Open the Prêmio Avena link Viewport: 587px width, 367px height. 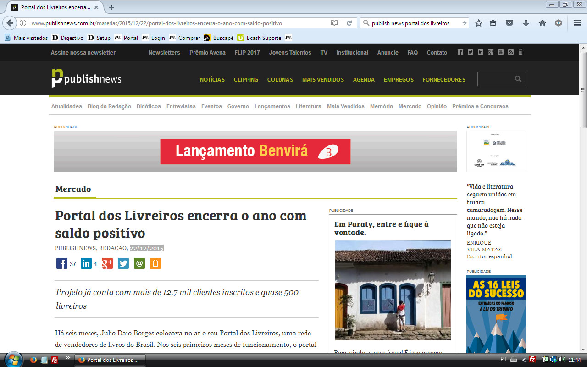click(x=207, y=53)
